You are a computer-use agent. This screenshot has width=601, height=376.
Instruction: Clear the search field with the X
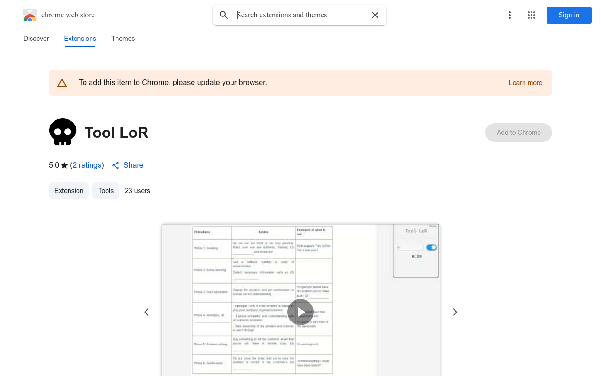click(x=375, y=15)
